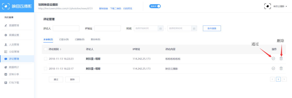Check the 16:22:23 comment row
This screenshot has height=98, width=292.
[x=45, y=59]
